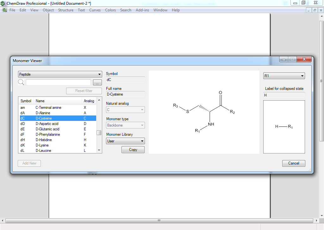Sort list by the Symbol column header
The height and width of the screenshot is (230, 324).
pos(26,101)
